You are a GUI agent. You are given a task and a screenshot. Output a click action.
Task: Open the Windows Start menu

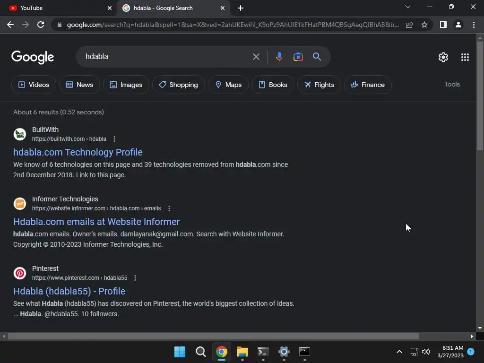180,352
